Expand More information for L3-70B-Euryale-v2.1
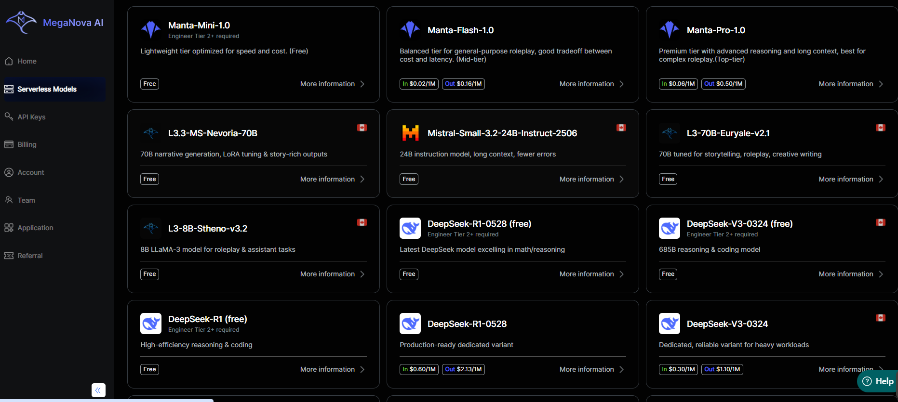 tap(850, 179)
